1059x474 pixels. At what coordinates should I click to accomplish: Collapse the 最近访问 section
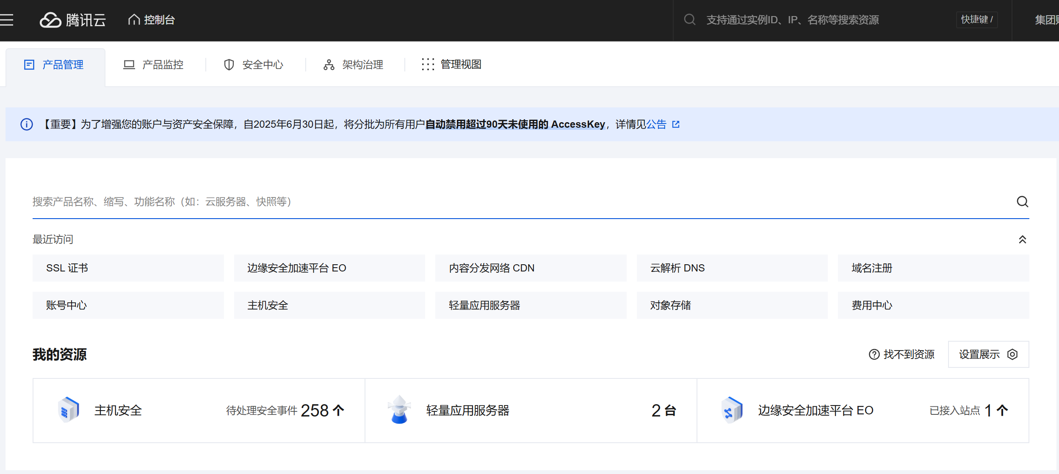coord(1022,240)
